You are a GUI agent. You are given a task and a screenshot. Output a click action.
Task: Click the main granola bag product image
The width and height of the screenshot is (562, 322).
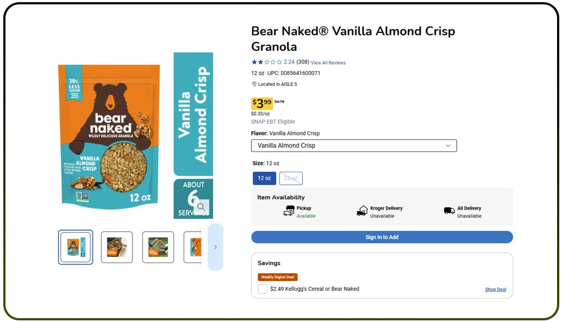[x=110, y=134]
